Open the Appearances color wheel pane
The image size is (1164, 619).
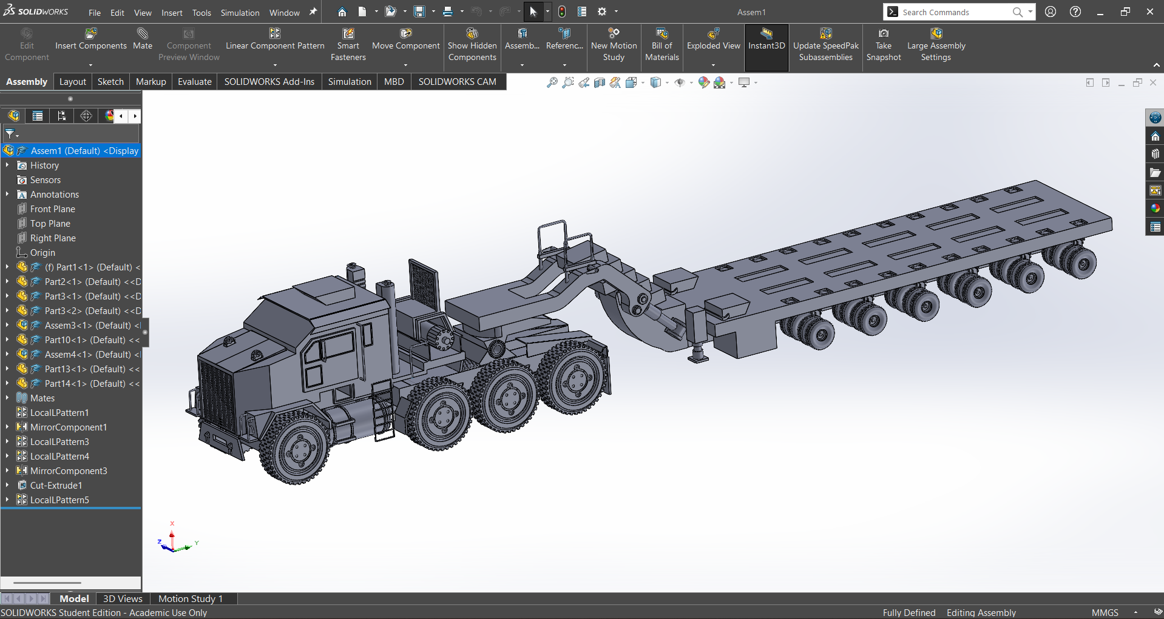[x=1155, y=209]
